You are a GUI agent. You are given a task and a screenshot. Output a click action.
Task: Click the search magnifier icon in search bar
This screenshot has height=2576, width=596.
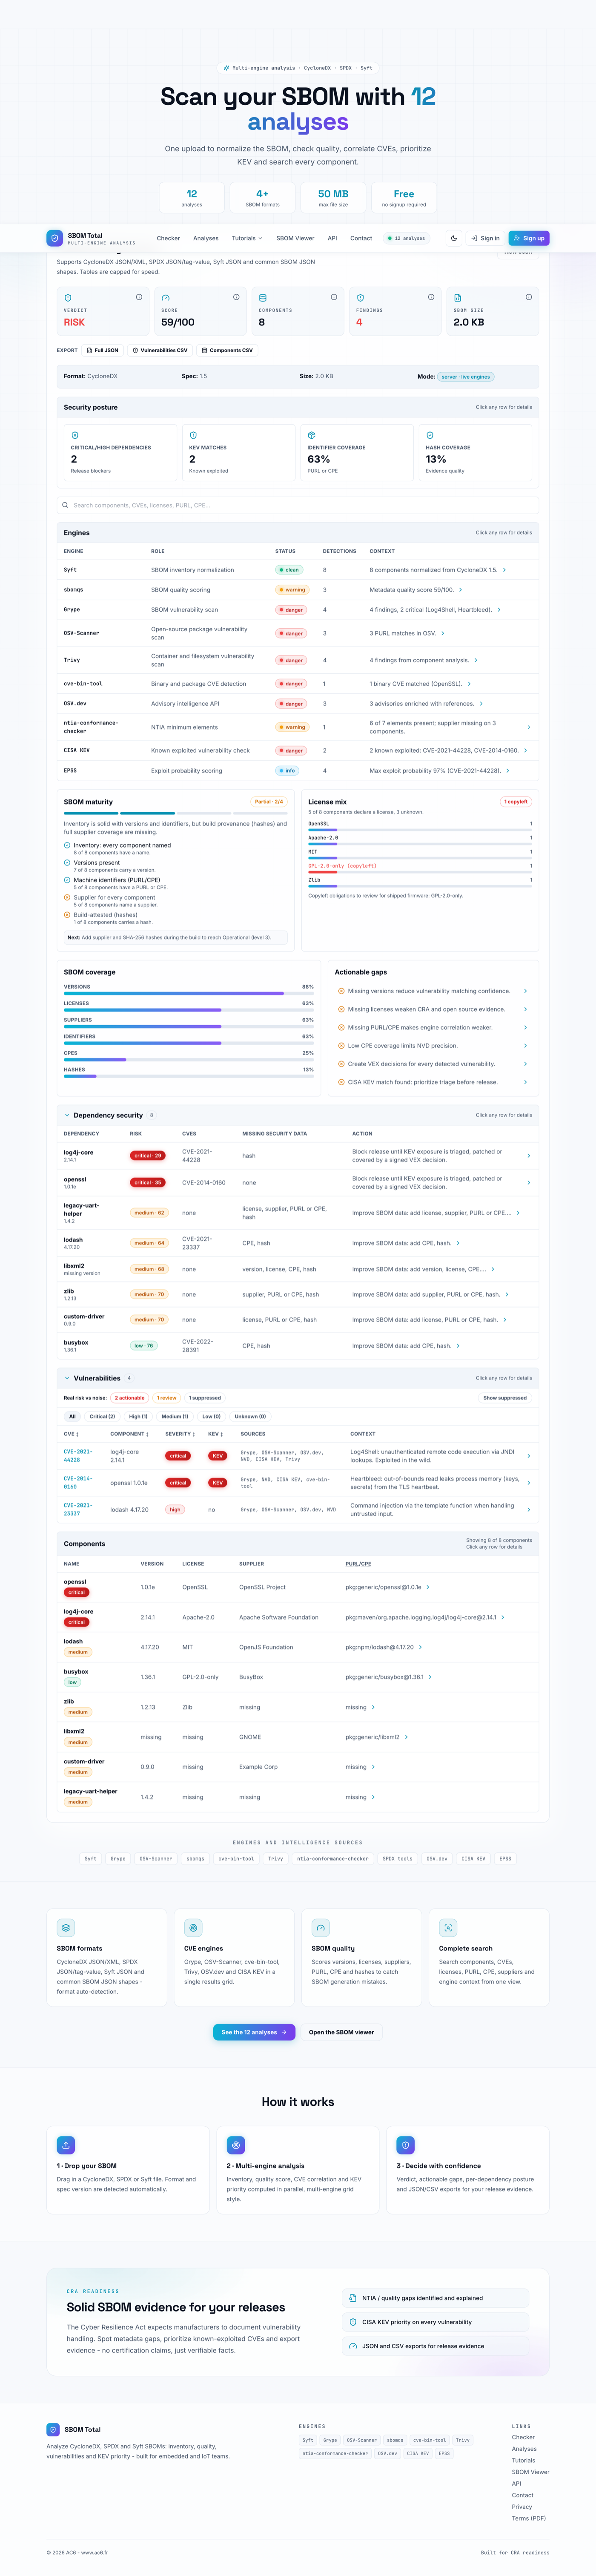(66, 505)
